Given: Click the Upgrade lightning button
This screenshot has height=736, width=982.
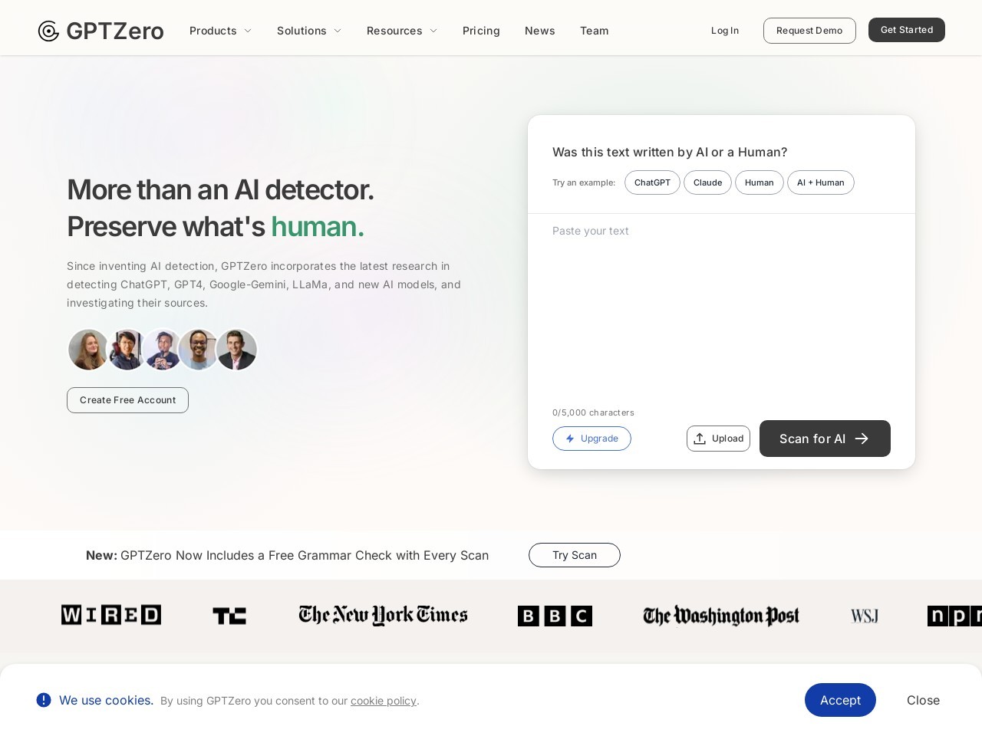Looking at the screenshot, I should coord(592,439).
